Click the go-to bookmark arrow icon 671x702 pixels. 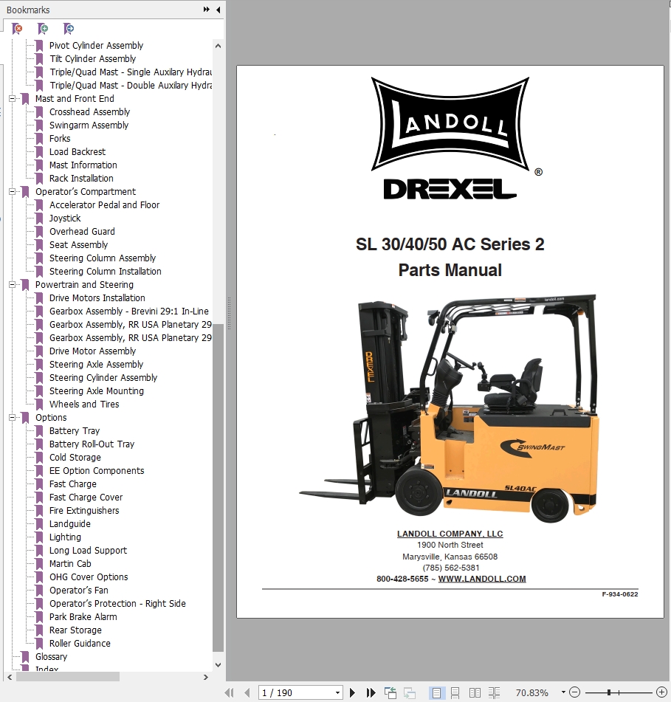(69, 29)
